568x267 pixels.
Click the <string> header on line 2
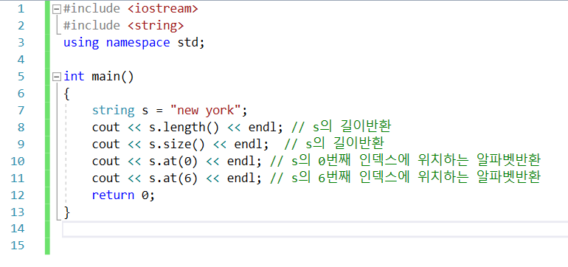coord(156,26)
